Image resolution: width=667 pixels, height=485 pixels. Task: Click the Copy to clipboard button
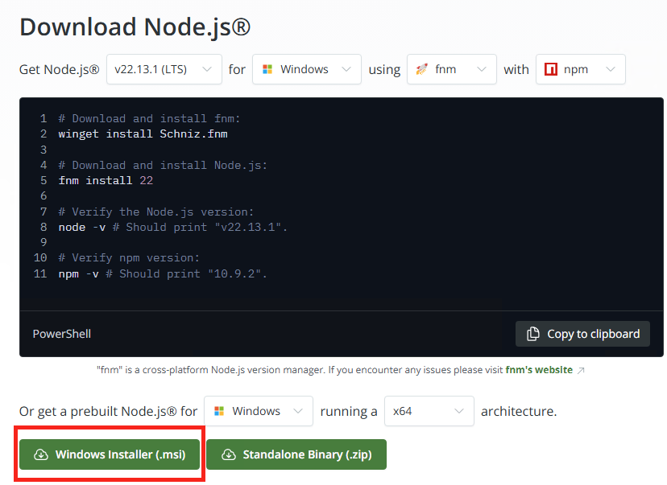[582, 334]
